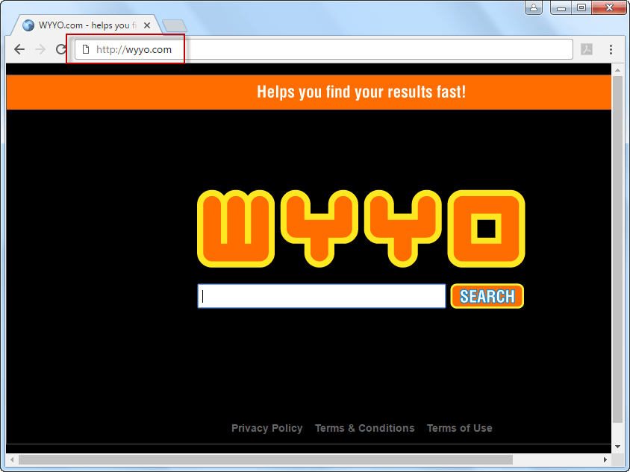
Task: Click the horizontal scrollbar left arrow
Action: (x=12, y=459)
